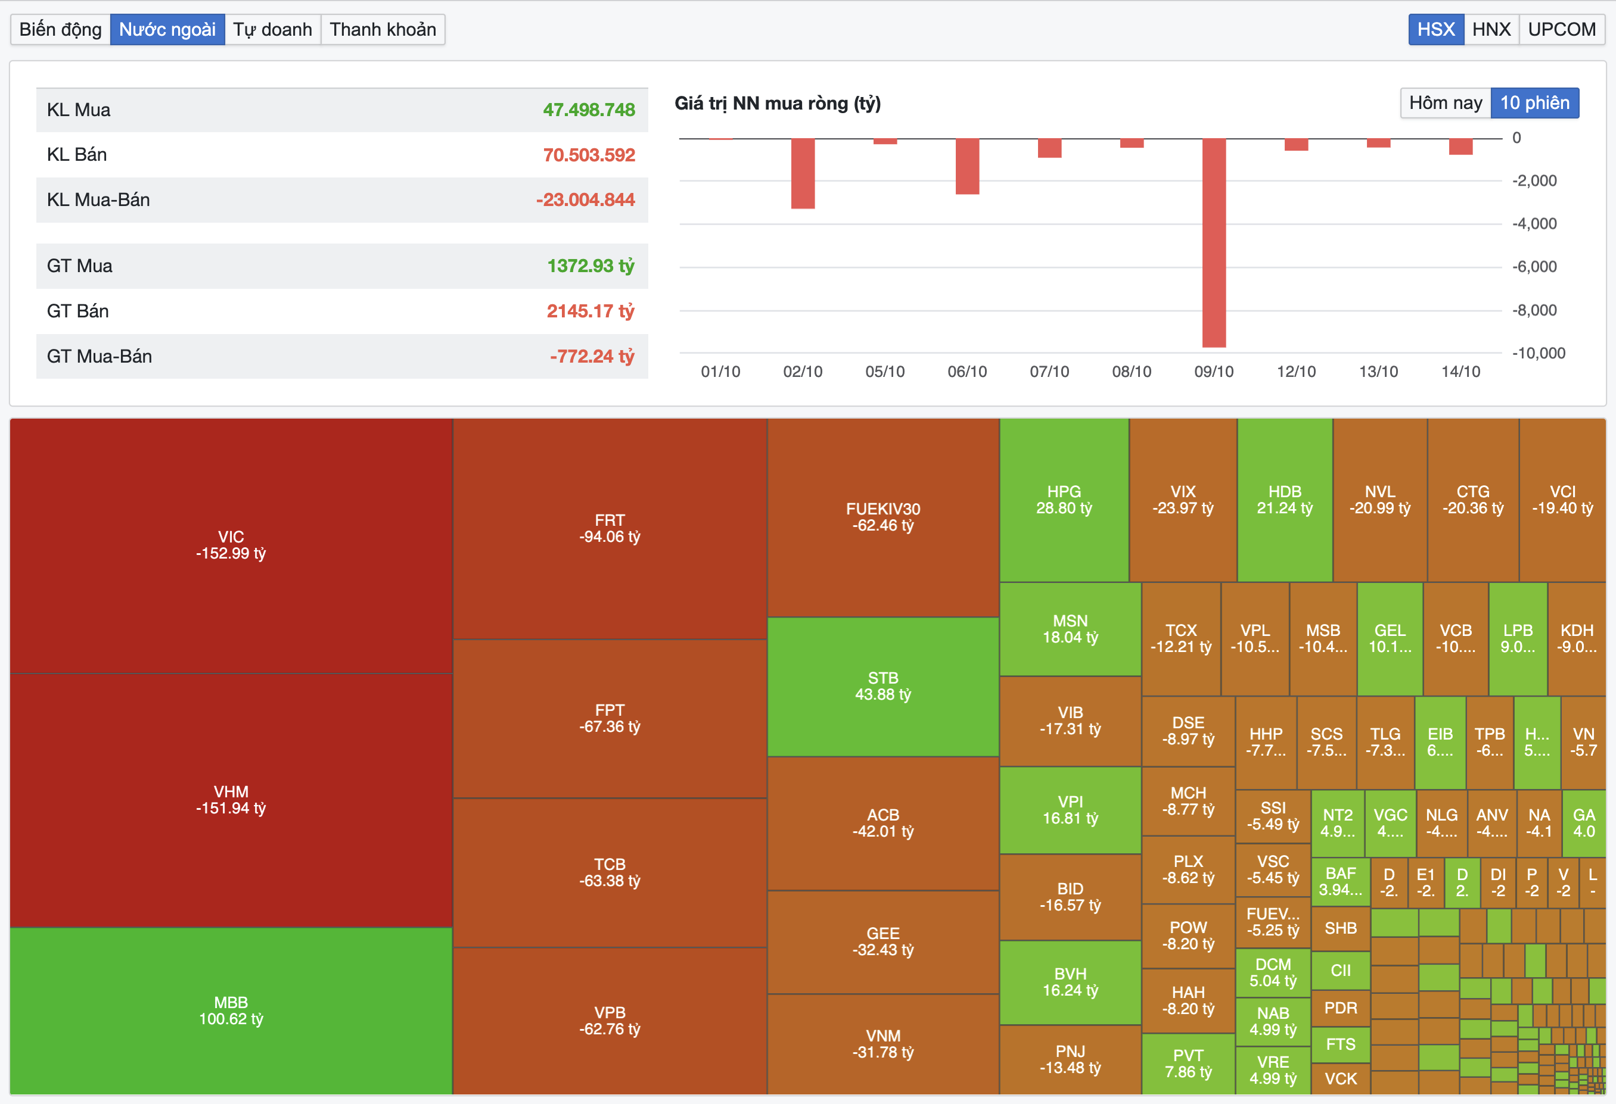Open the MBB 100.62 tỷ green tile

point(231,1011)
